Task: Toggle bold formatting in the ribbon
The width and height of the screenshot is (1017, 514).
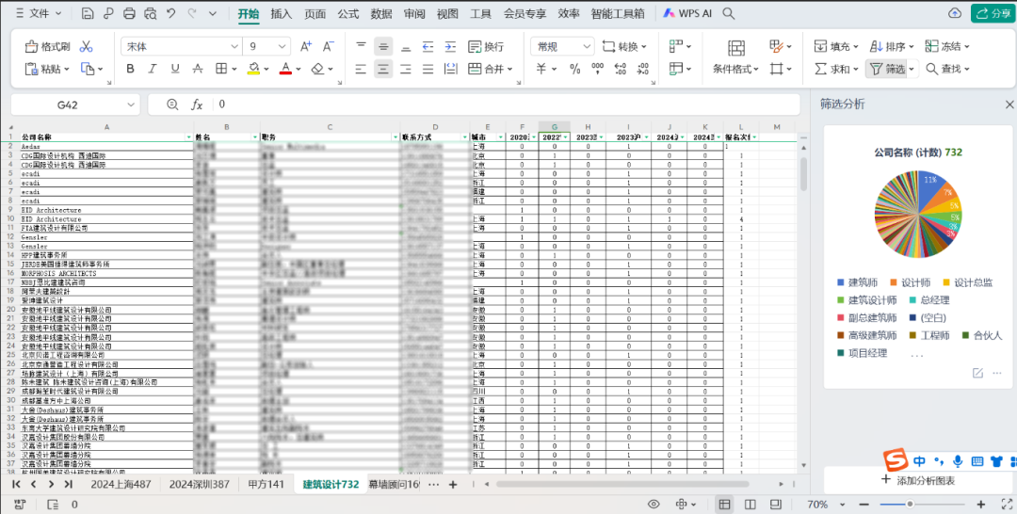Action: [x=131, y=69]
